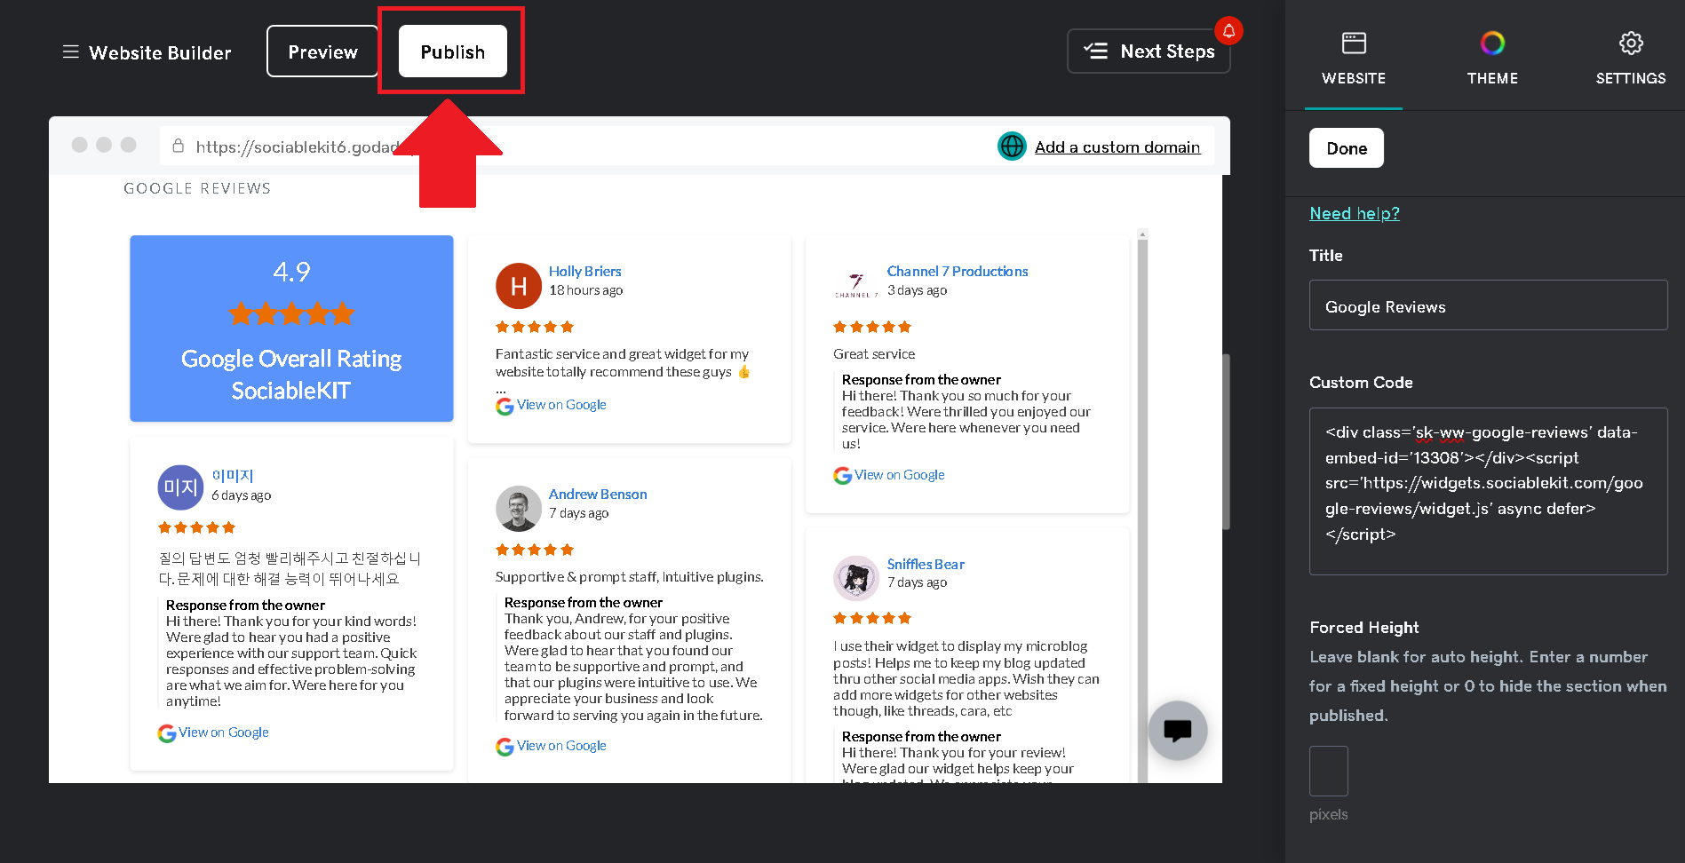Click the five stars in rating card
Viewport: 1685px width, 863px height.
click(x=291, y=313)
